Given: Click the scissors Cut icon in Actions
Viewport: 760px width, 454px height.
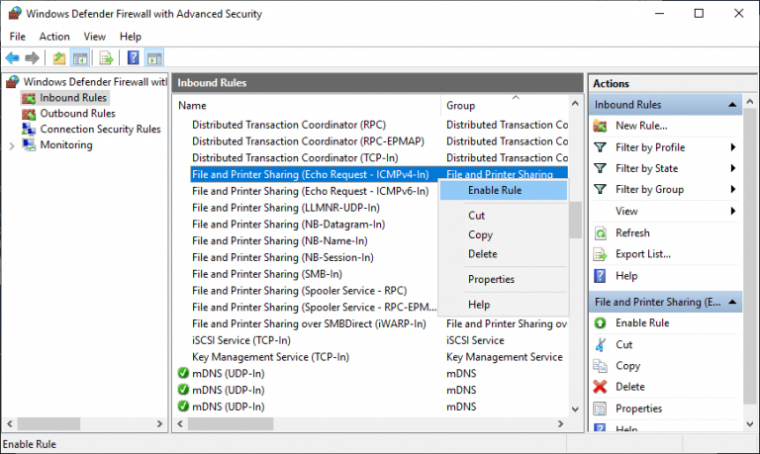Looking at the screenshot, I should pyautogui.click(x=600, y=344).
